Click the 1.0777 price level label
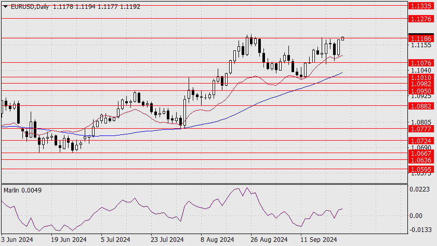This screenshot has height=246, width=437. [421, 129]
